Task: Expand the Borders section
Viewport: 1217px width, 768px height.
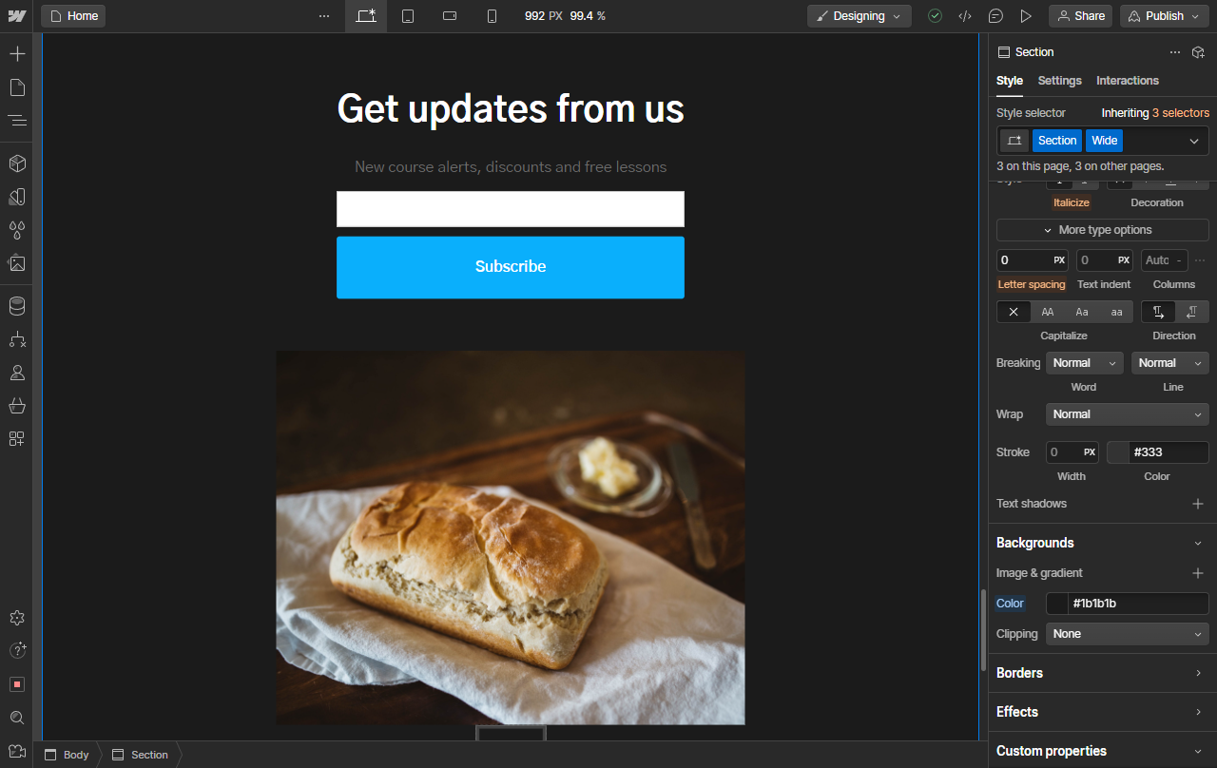Action: click(1103, 673)
